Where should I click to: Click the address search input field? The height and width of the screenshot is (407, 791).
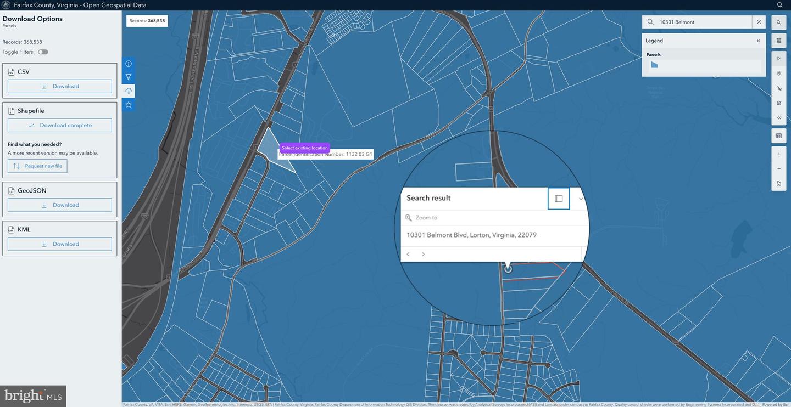click(x=703, y=22)
